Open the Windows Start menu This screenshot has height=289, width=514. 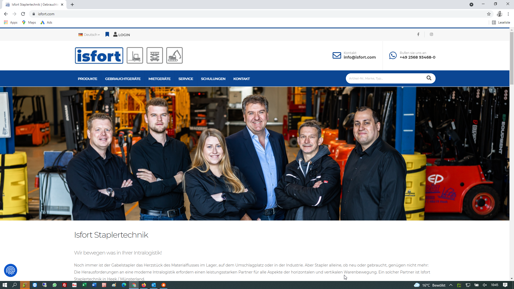coord(5,285)
